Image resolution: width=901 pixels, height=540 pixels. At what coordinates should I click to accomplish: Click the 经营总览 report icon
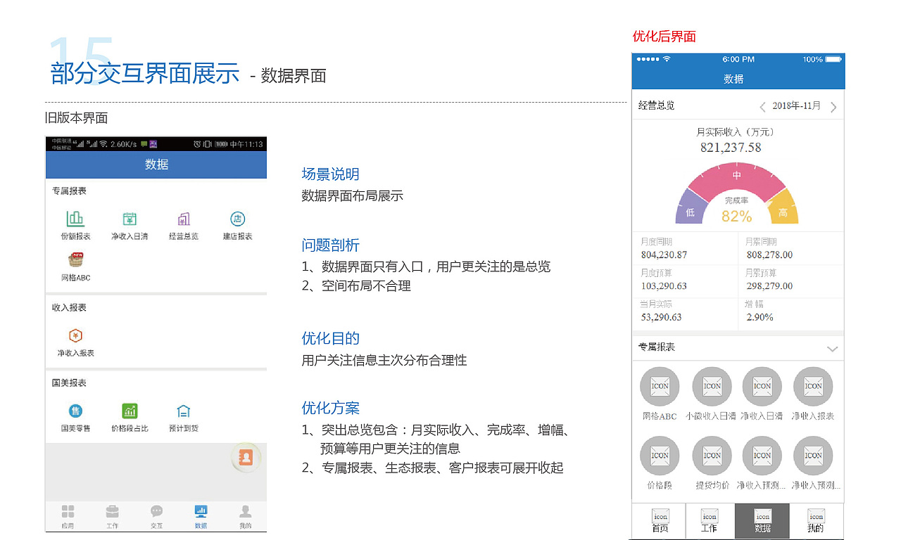click(182, 218)
